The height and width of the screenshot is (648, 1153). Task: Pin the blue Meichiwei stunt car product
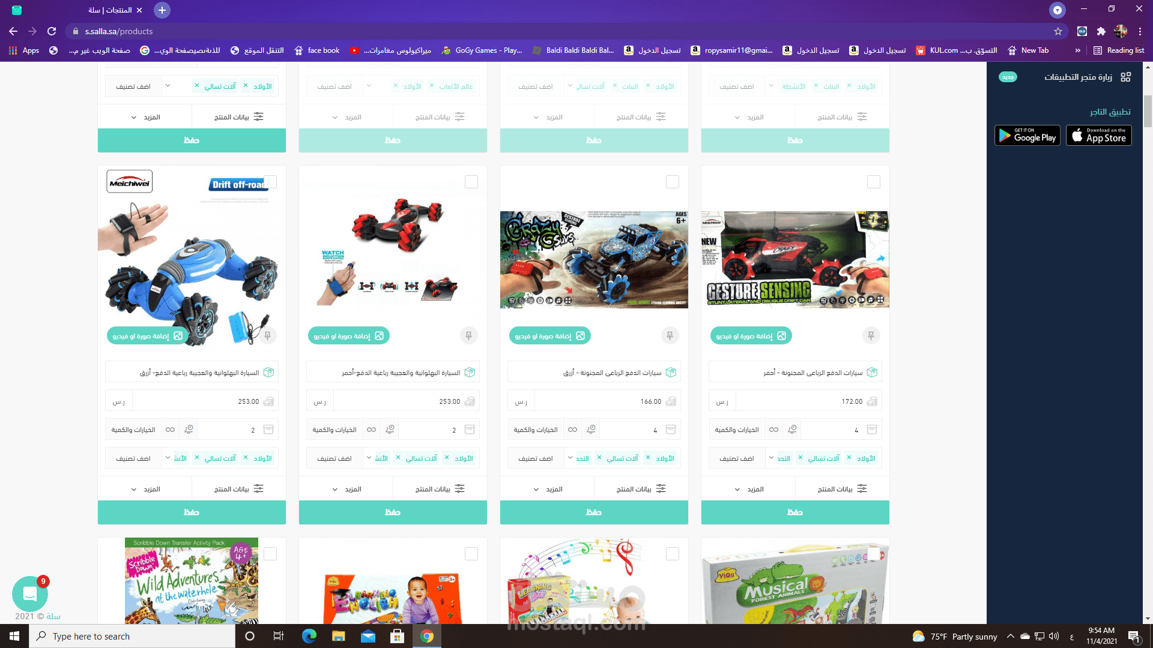[268, 335]
